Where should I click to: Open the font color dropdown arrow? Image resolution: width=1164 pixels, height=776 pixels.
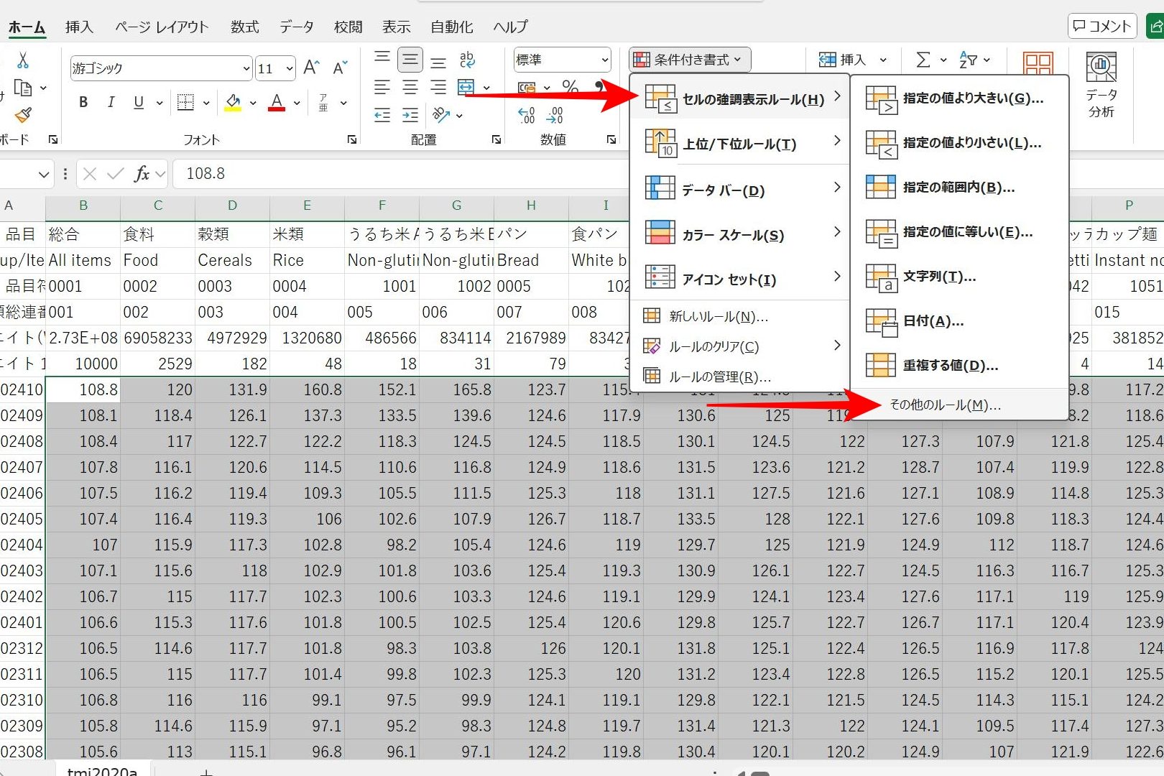[x=297, y=103]
